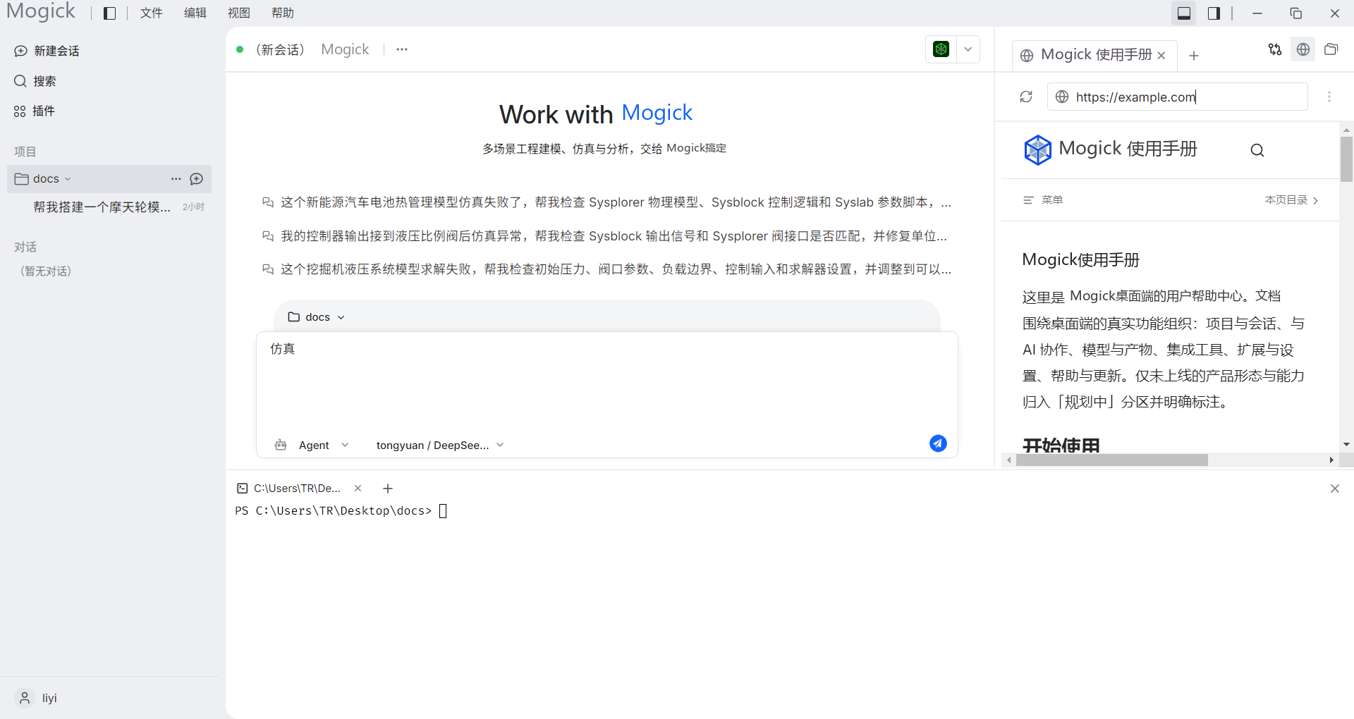Open the 文件 menu
The image size is (1354, 719).
pyautogui.click(x=151, y=13)
